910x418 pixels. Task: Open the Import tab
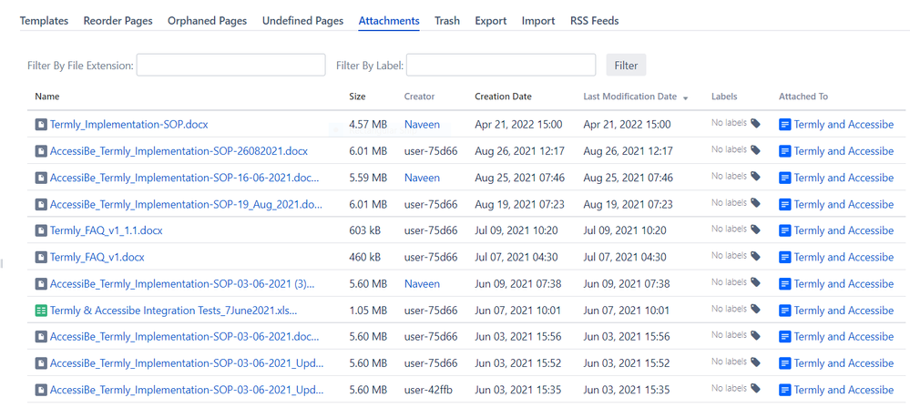pos(538,21)
